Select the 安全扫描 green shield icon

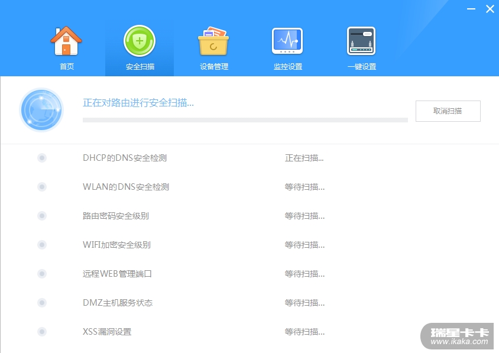(x=140, y=41)
